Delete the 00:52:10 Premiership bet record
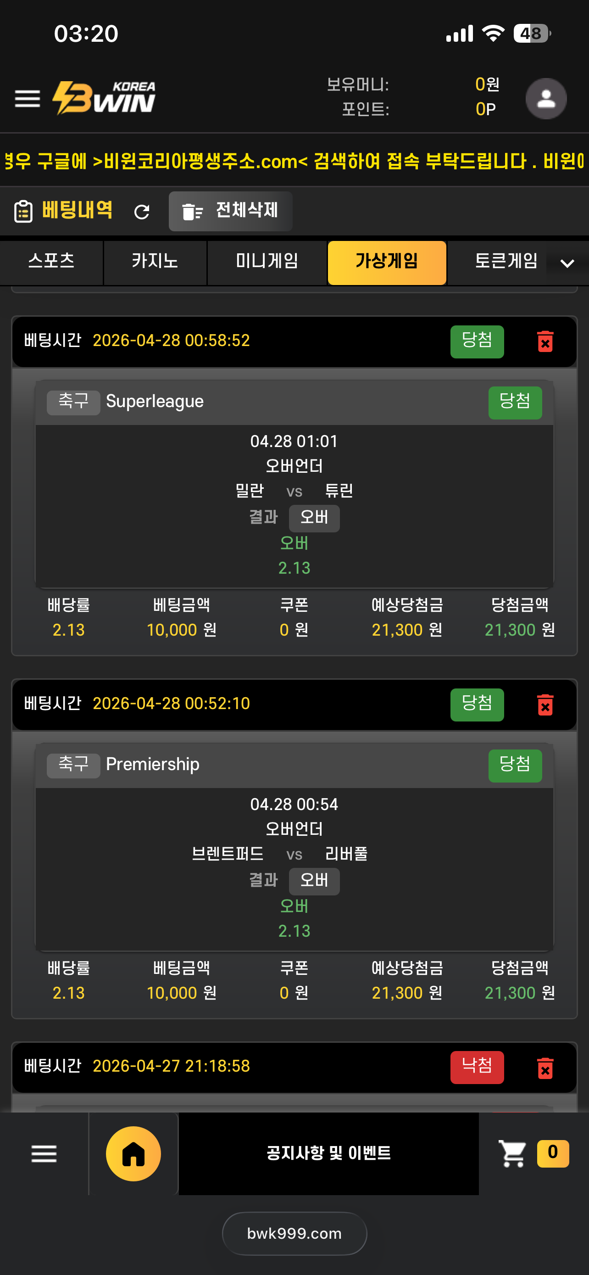The height and width of the screenshot is (1275, 589). (545, 705)
